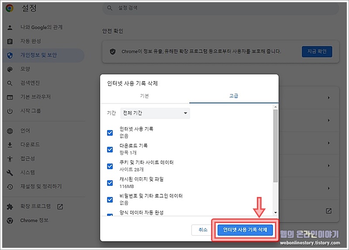The image size is (349, 250).
Task: Open 개인정보 및 보안 settings section
Action: [44, 55]
